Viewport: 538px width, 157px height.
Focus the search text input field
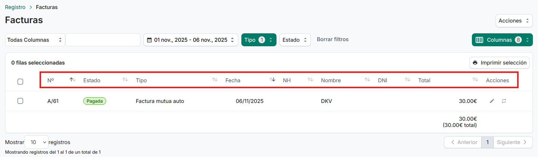[x=103, y=40]
